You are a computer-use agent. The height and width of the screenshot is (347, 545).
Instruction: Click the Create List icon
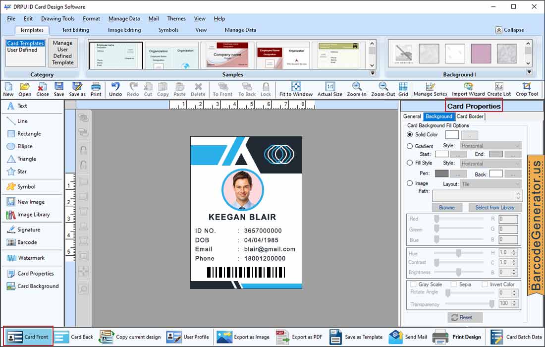(x=499, y=89)
